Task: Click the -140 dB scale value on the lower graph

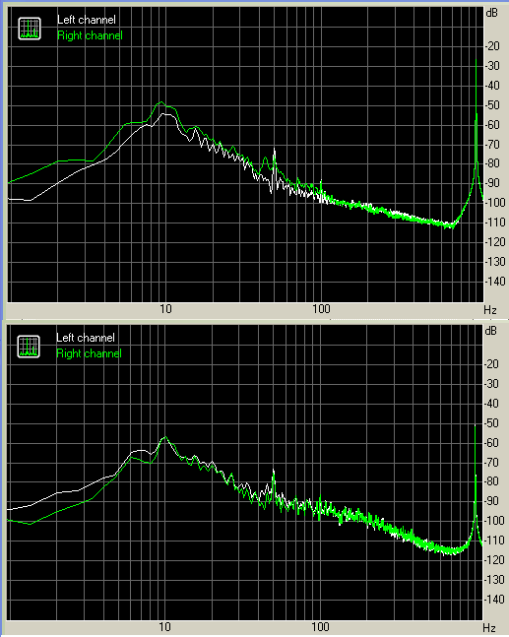Action: pyautogui.click(x=494, y=600)
